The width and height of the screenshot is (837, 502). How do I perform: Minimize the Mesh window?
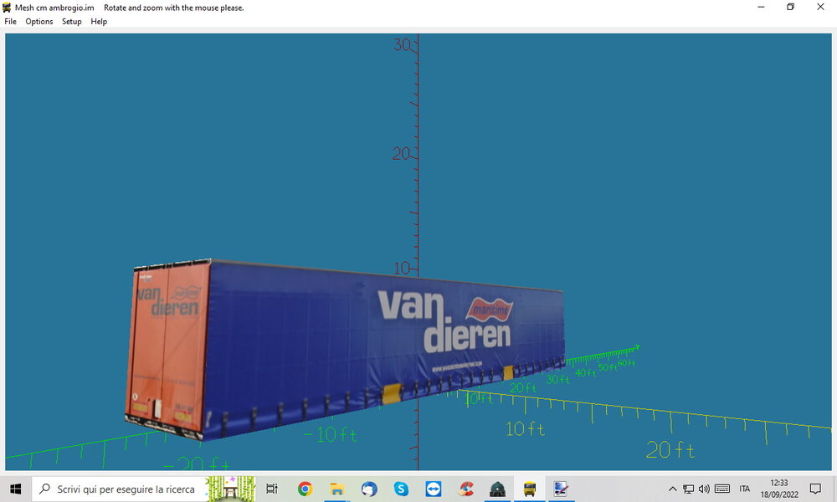click(x=761, y=7)
